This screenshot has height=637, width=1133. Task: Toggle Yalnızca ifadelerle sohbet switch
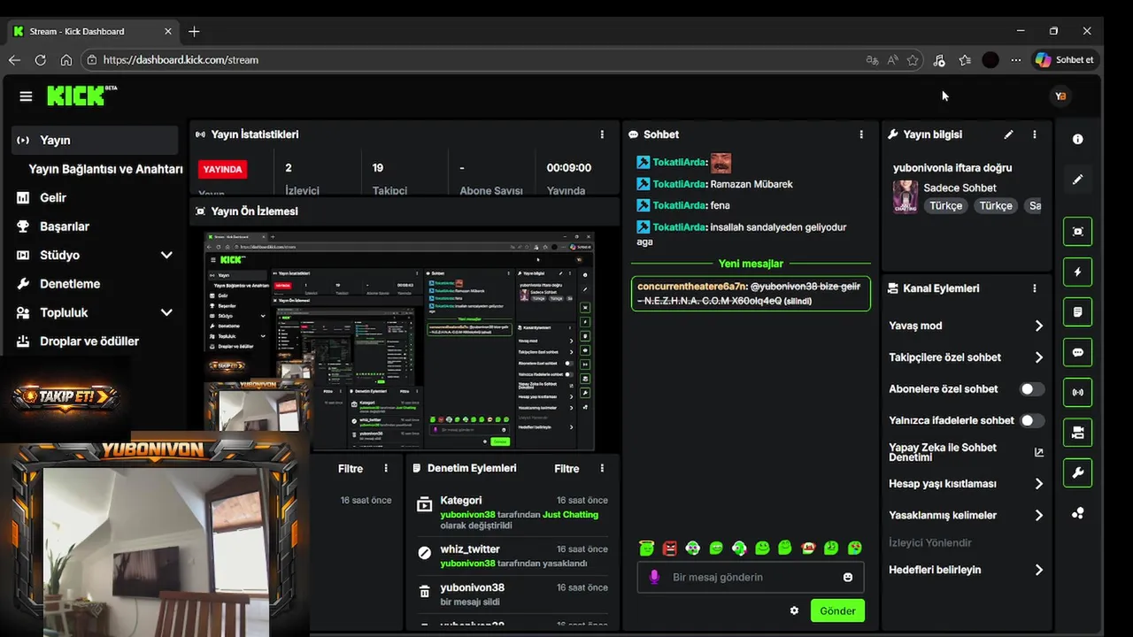[1032, 420]
